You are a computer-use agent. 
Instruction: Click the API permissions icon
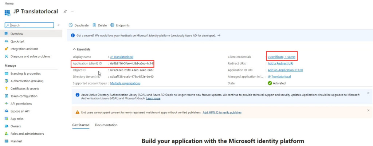(7, 104)
